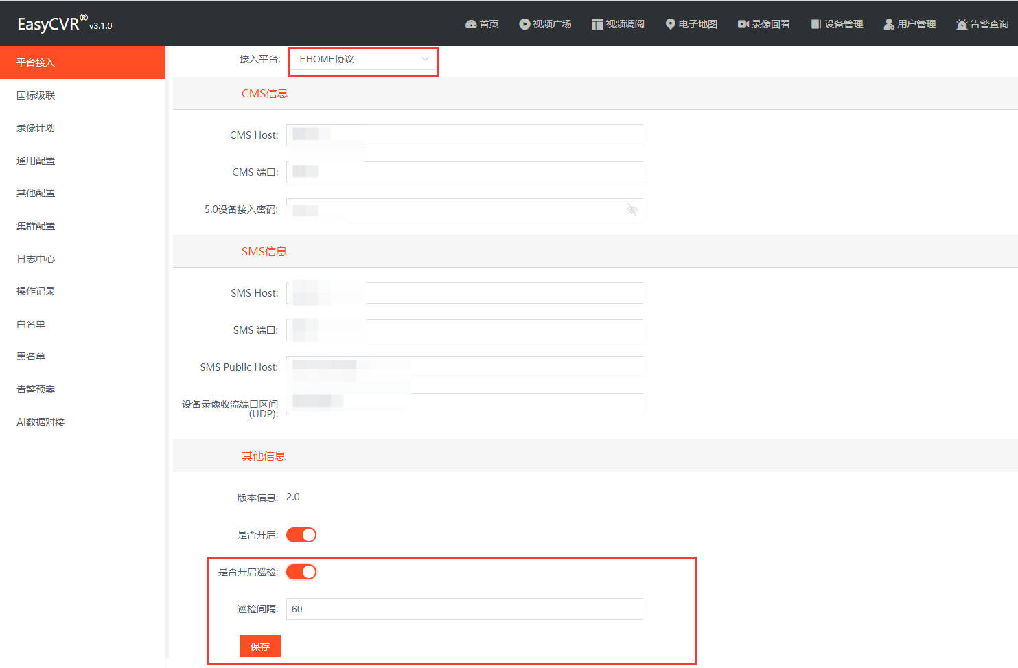Viewport: 1018px width, 668px height.
Task: Click the CMS Host input field
Action: 465,135
